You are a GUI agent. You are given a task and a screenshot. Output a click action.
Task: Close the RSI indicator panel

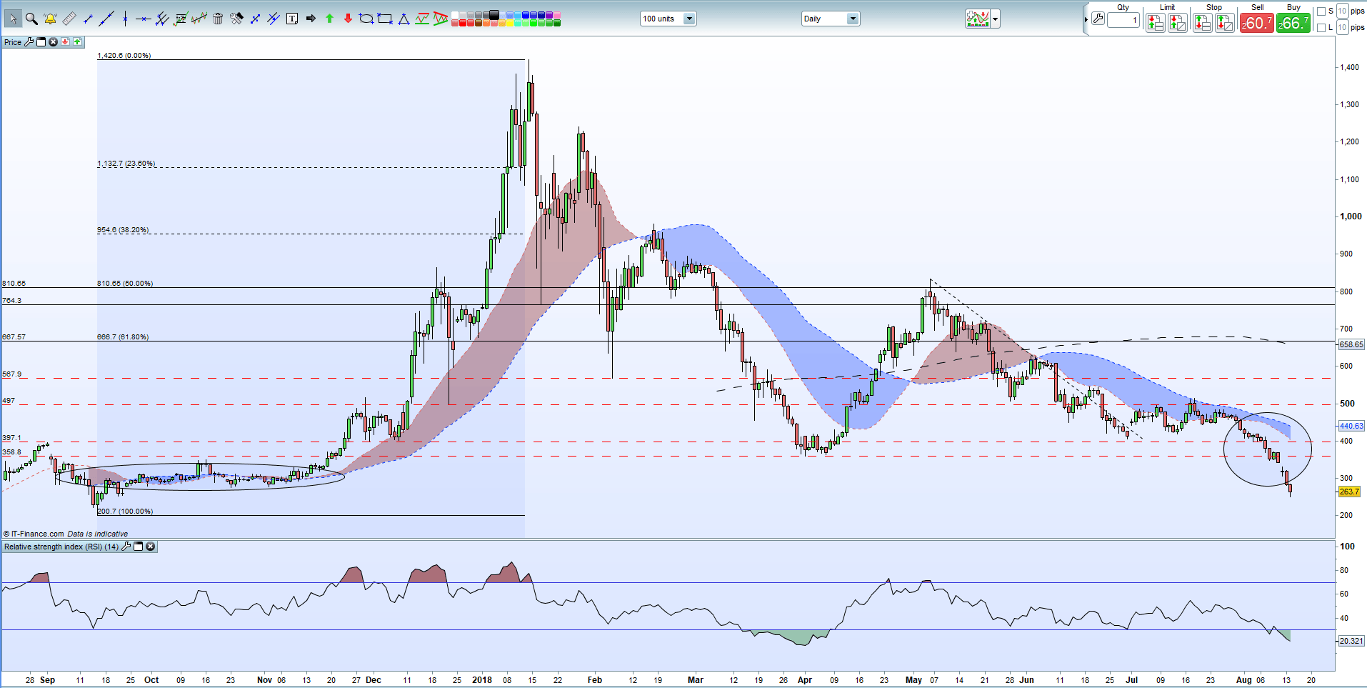coord(150,547)
